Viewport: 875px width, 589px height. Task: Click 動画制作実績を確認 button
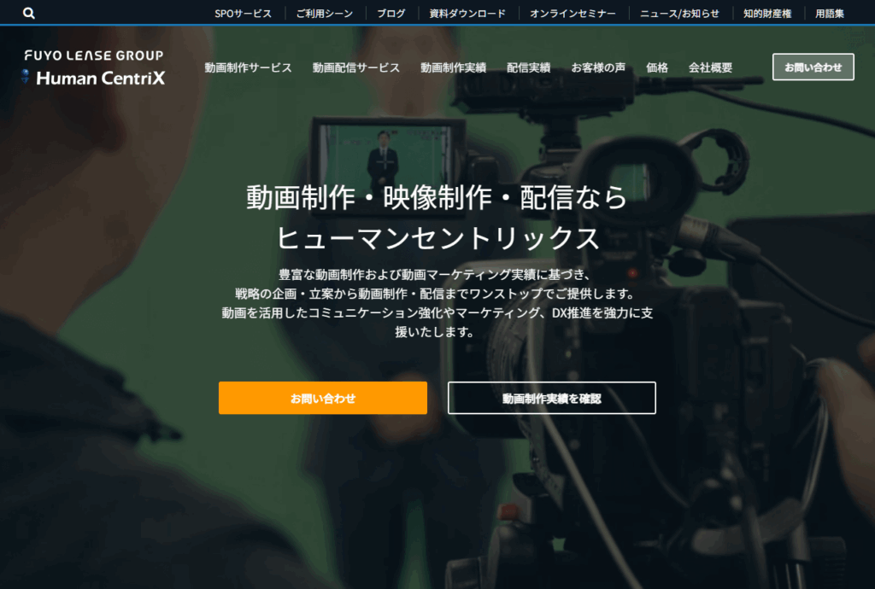(x=551, y=398)
